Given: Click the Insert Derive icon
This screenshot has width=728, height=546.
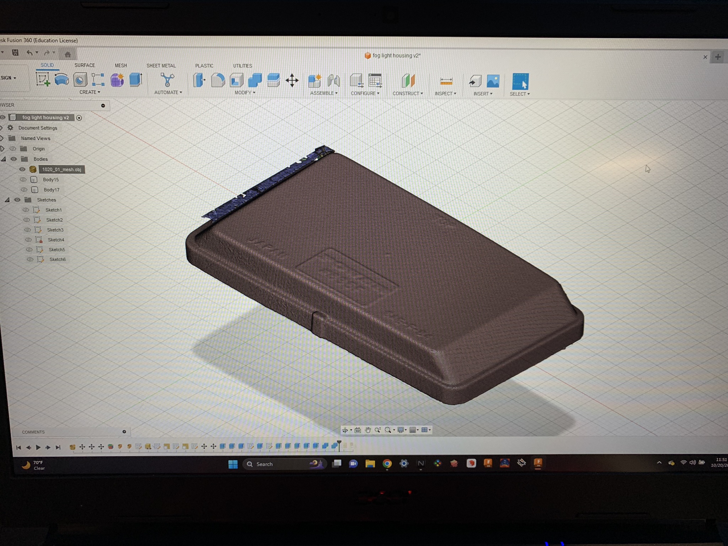Looking at the screenshot, I should point(475,81).
